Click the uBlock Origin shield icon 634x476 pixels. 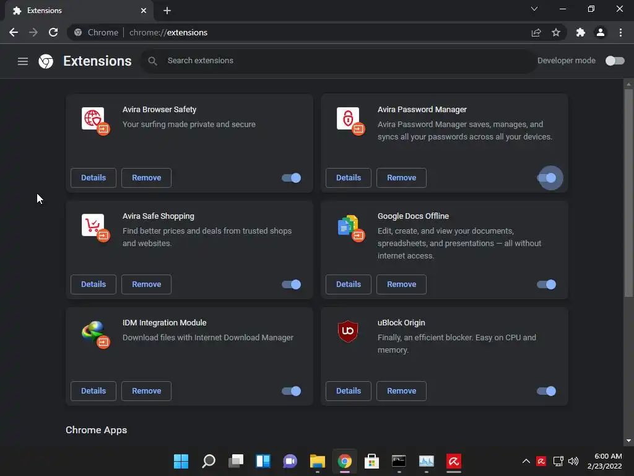point(348,331)
